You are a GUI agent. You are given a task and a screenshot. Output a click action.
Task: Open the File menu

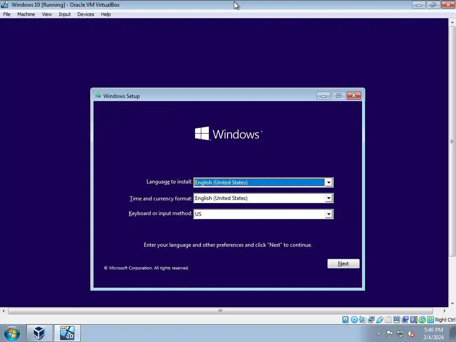[7, 14]
